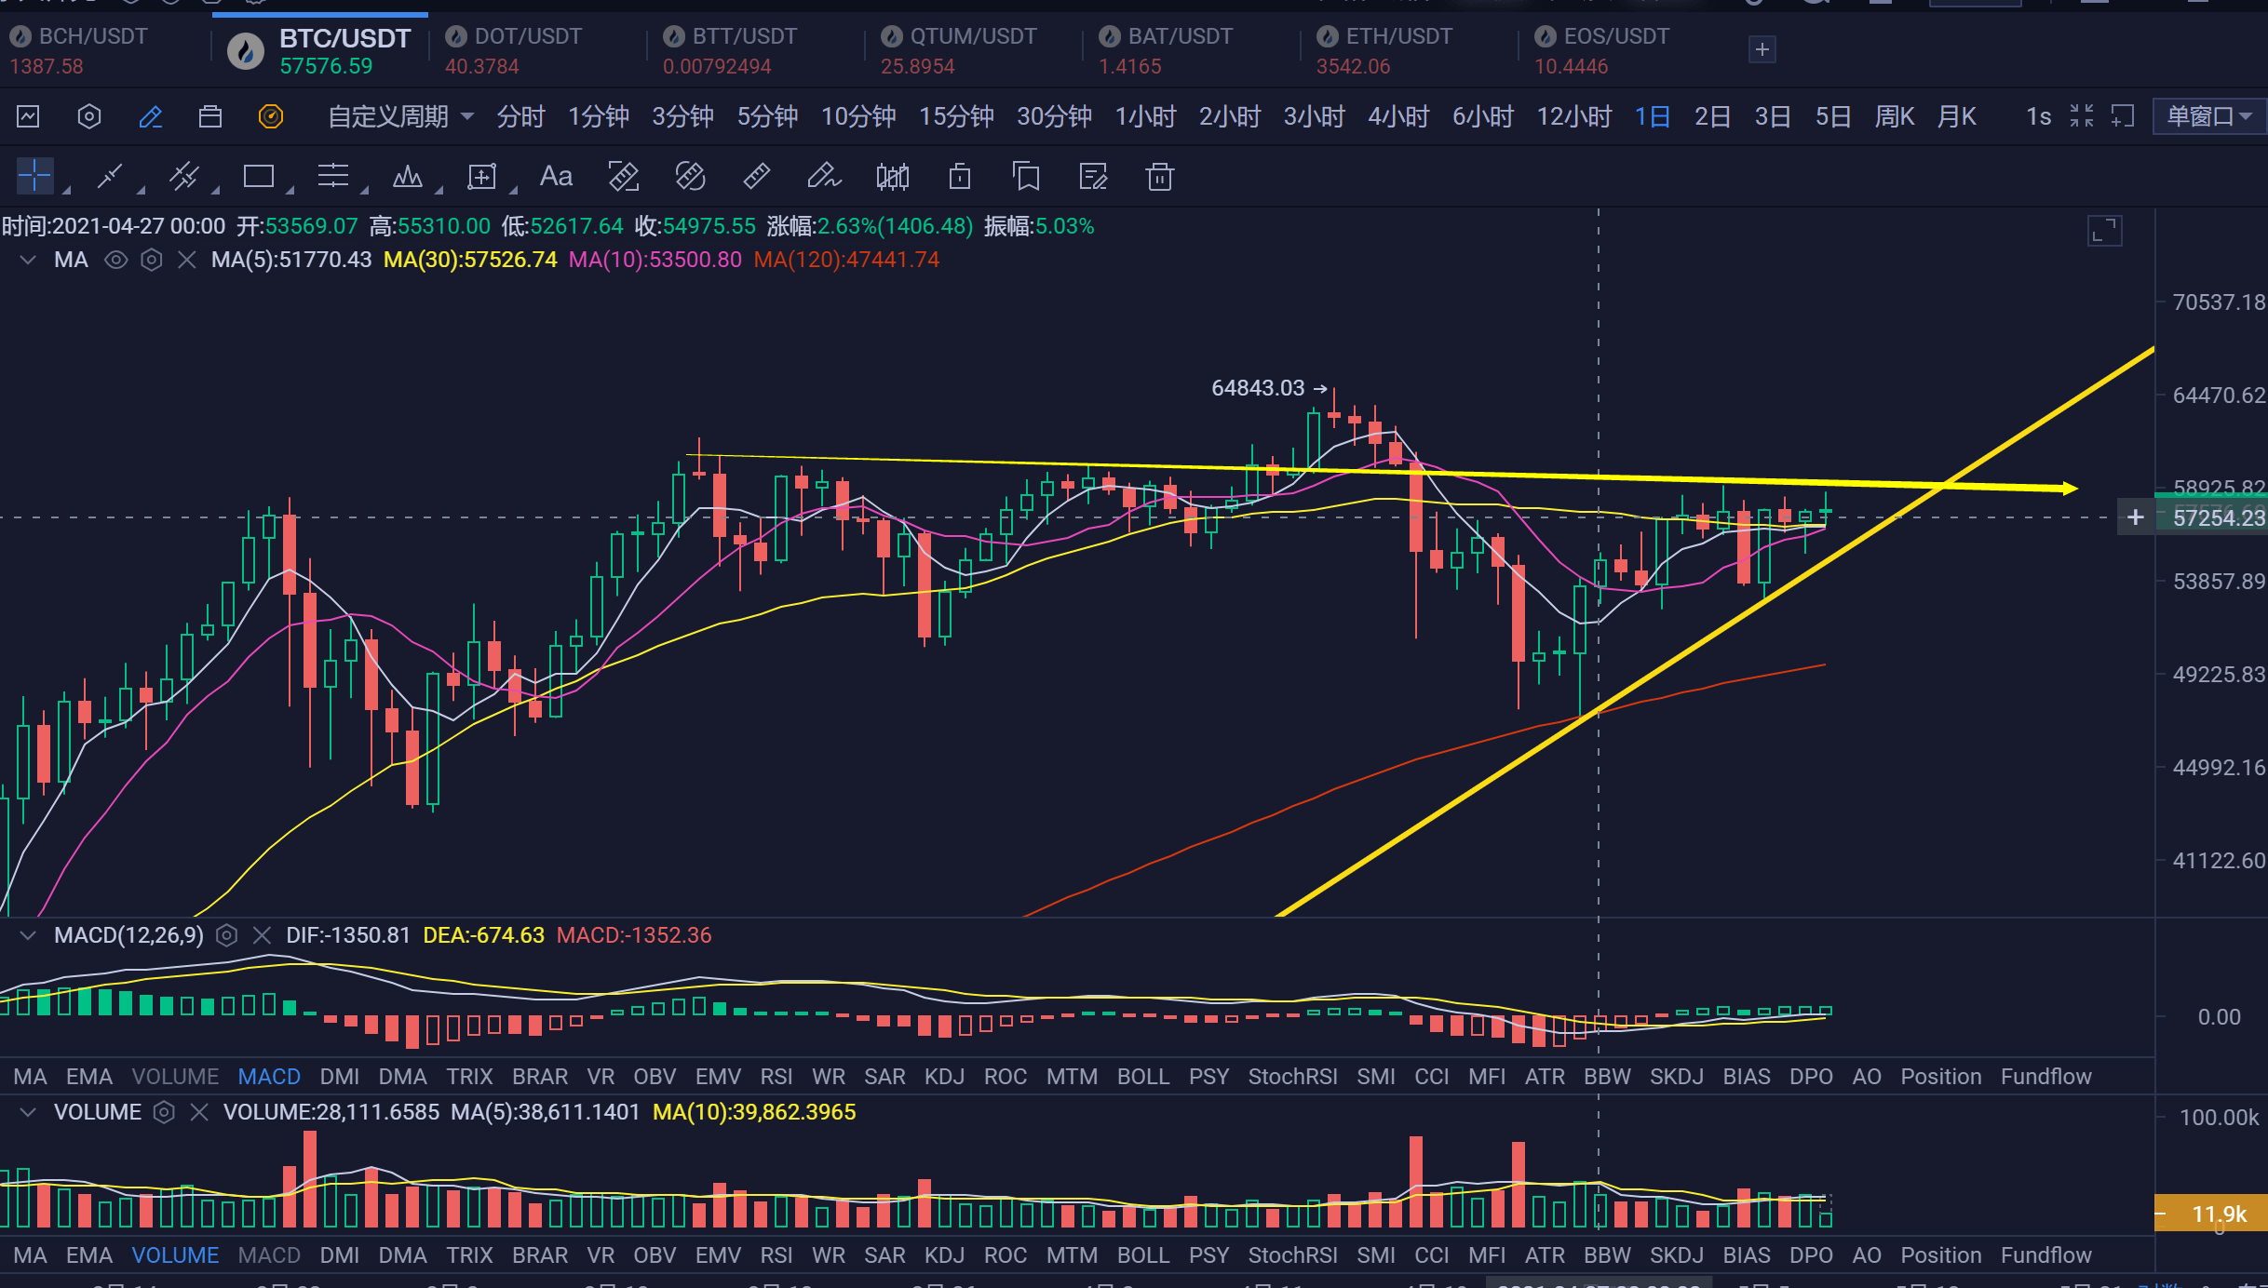Expand the crosshair tool submenu arrow

point(66,191)
